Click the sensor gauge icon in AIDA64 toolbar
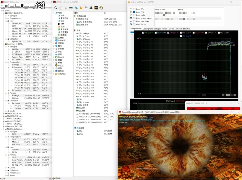This screenshot has height=180, width=242. [x=101, y=8]
